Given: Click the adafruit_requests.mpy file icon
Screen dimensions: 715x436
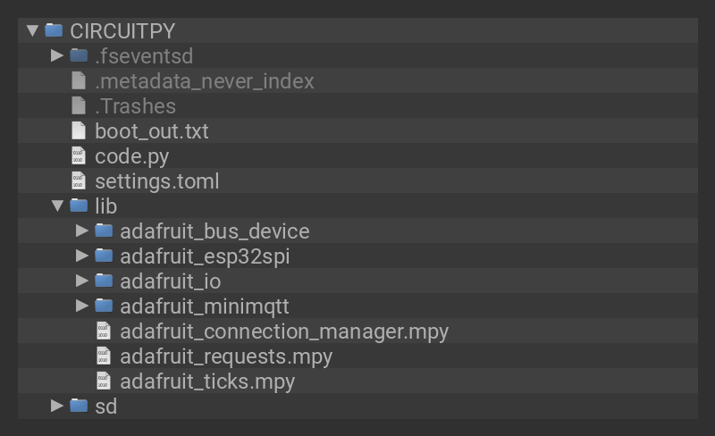Looking at the screenshot, I should point(104,356).
